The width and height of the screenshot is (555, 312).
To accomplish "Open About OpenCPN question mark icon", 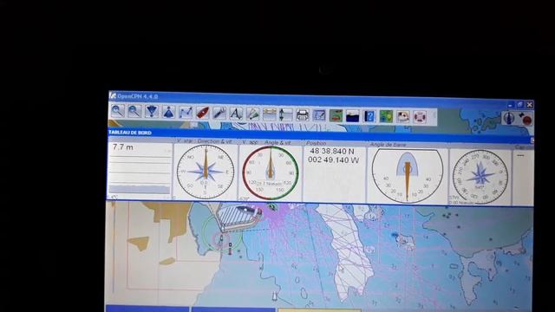I will point(369,116).
